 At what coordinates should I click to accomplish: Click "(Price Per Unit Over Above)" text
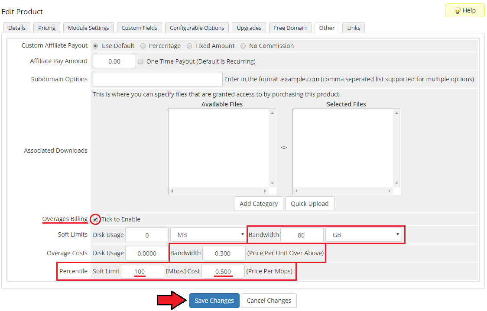(x=286, y=253)
